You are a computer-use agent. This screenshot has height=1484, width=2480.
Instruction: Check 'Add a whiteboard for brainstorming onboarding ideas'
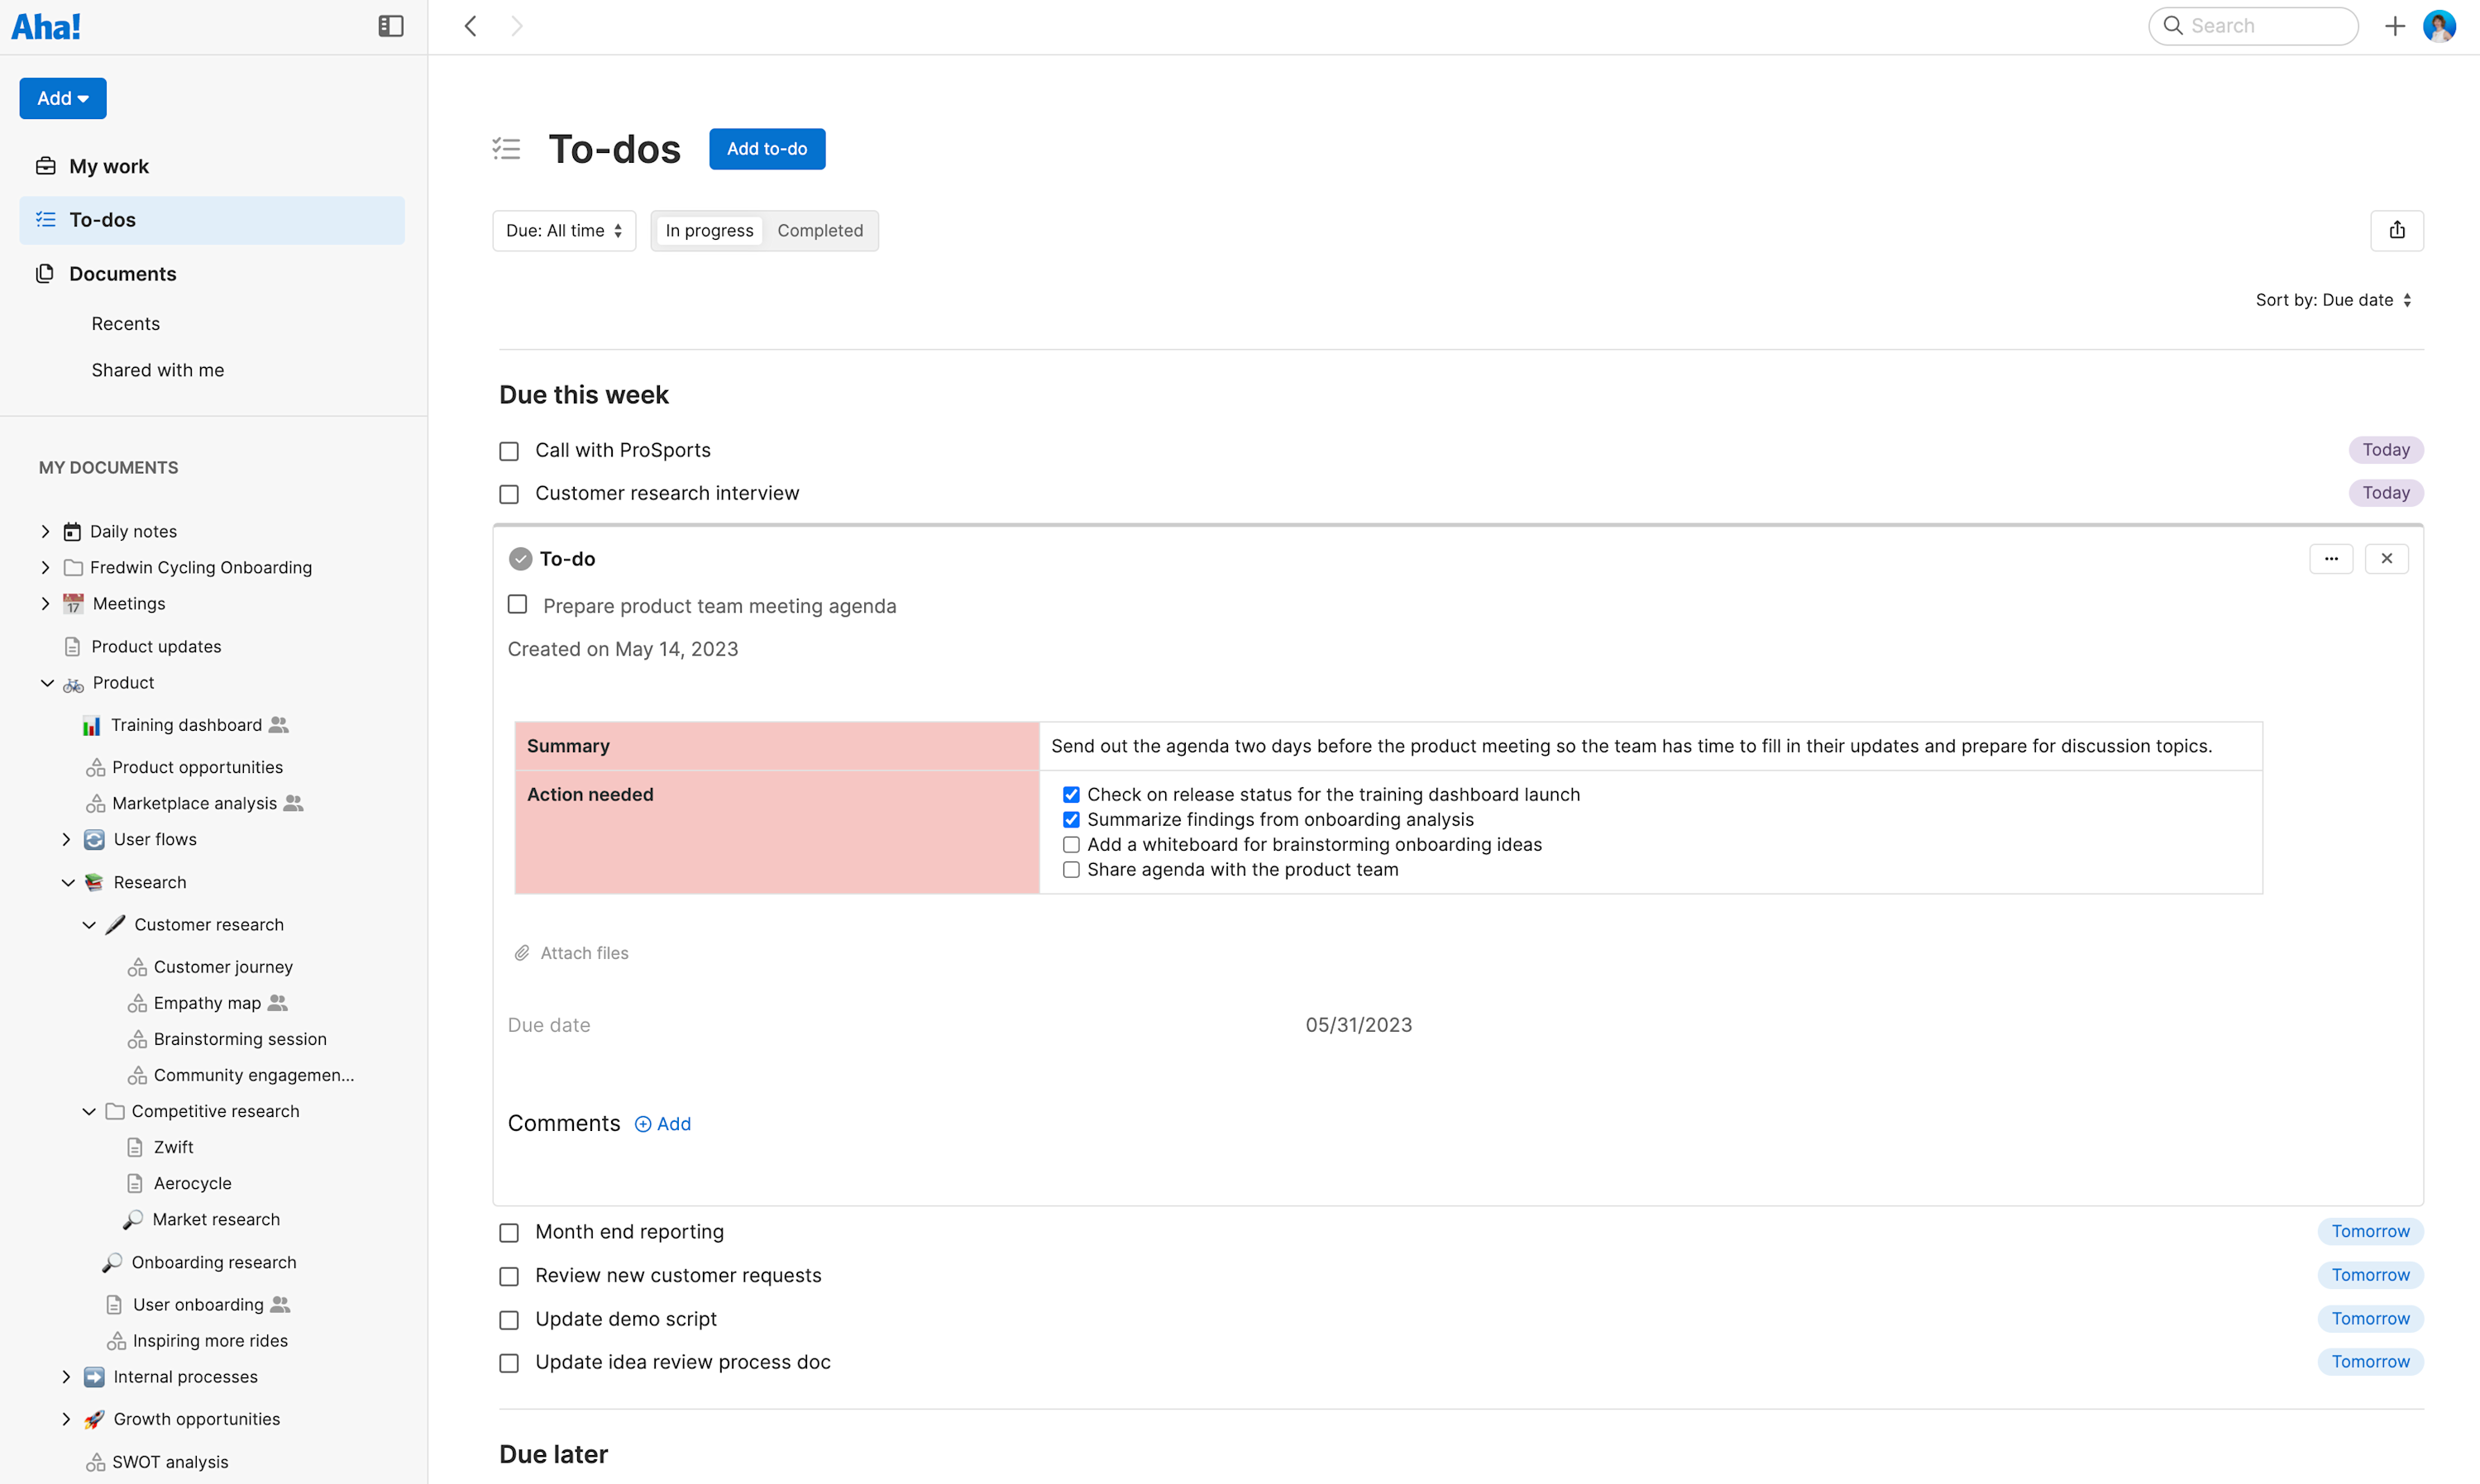[1071, 844]
